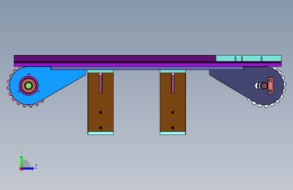
Task: Click the "Y" axis label
Action: 21,152
